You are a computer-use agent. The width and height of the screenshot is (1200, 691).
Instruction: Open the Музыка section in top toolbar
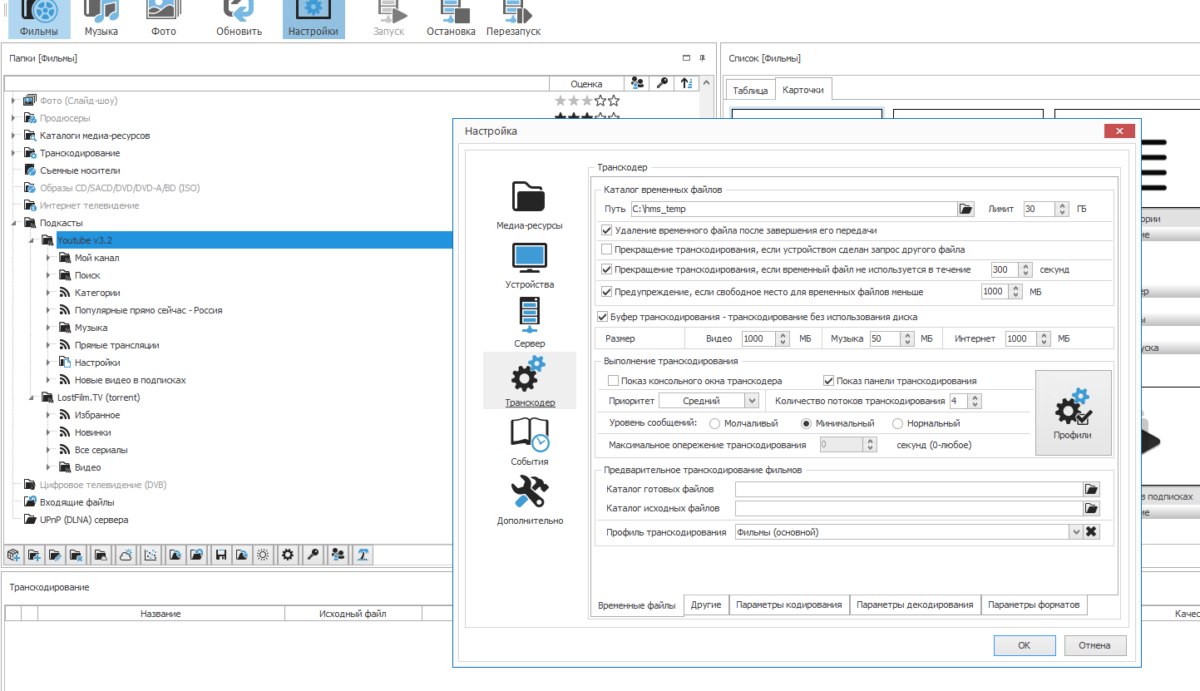tap(101, 19)
